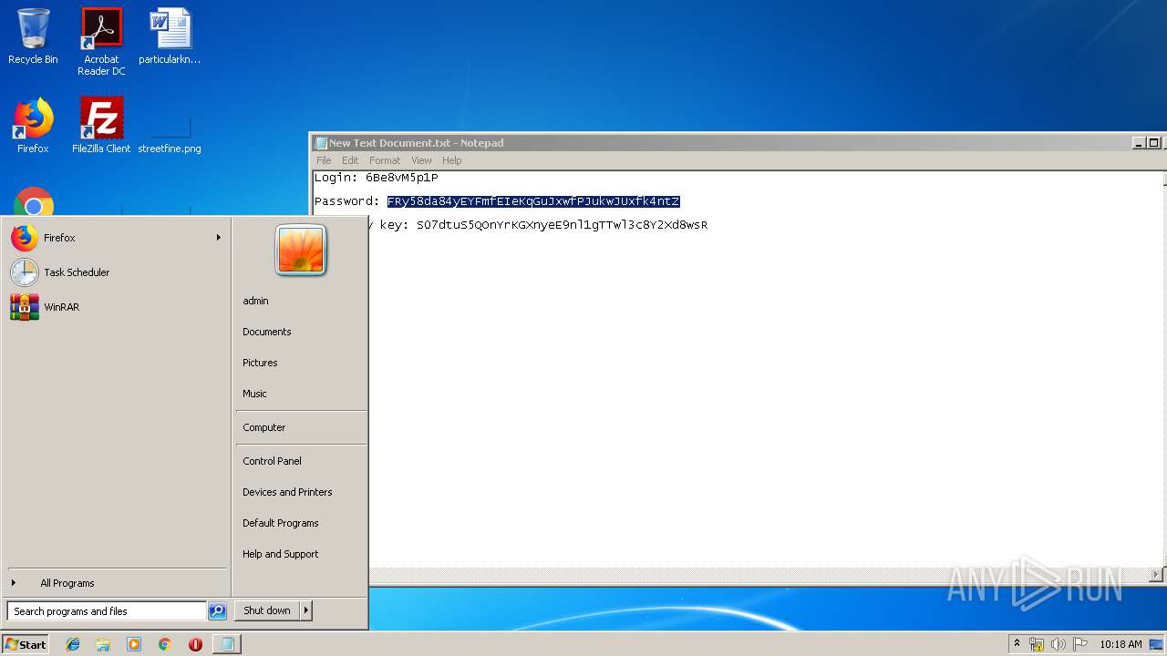The image size is (1167, 656).
Task: Expand the All Programs list
Action: (x=116, y=583)
